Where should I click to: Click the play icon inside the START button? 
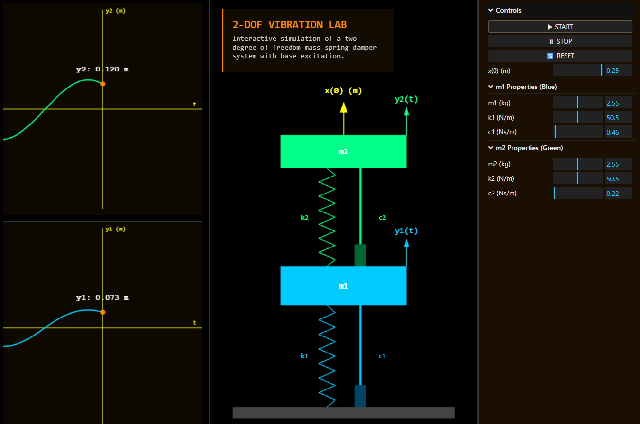(x=549, y=26)
